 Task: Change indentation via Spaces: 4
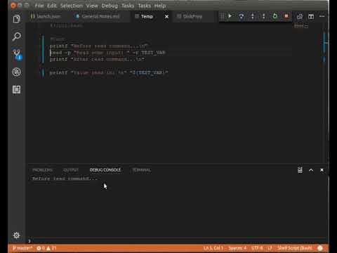(x=237, y=248)
